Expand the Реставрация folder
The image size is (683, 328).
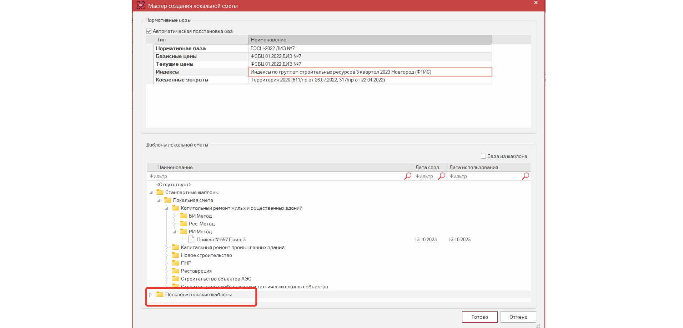tap(166, 271)
